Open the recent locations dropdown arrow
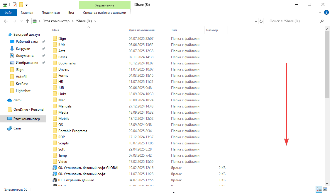The height and width of the screenshot is (193, 330). pyautogui.click(x=21, y=21)
